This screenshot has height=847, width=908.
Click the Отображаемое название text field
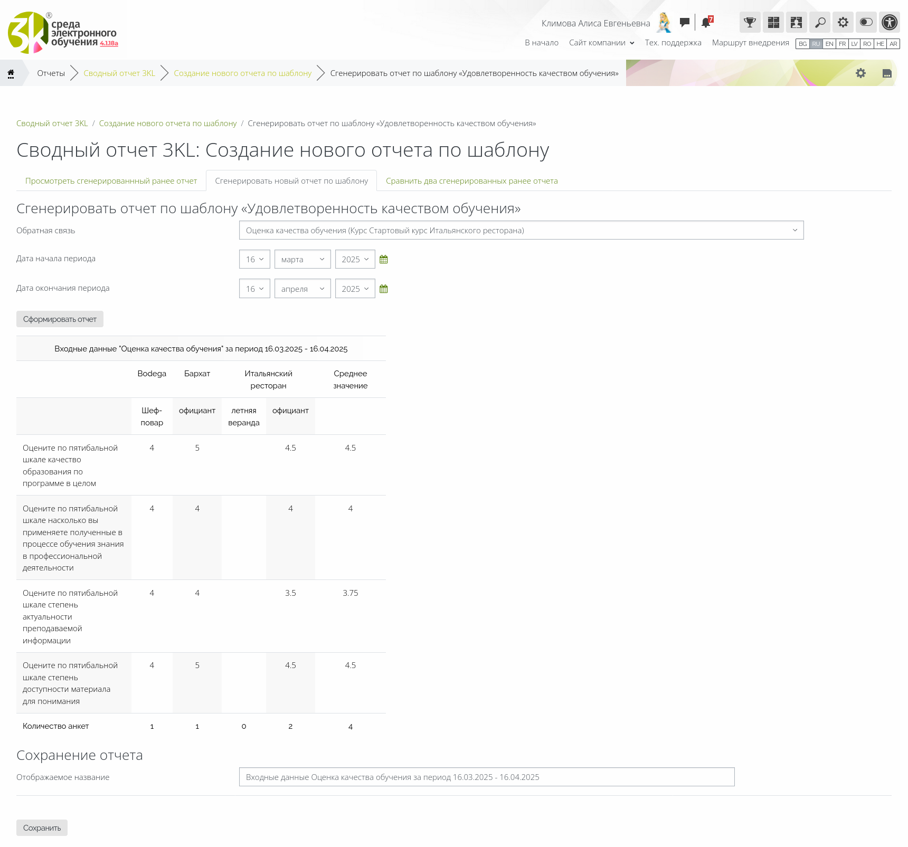click(x=486, y=777)
